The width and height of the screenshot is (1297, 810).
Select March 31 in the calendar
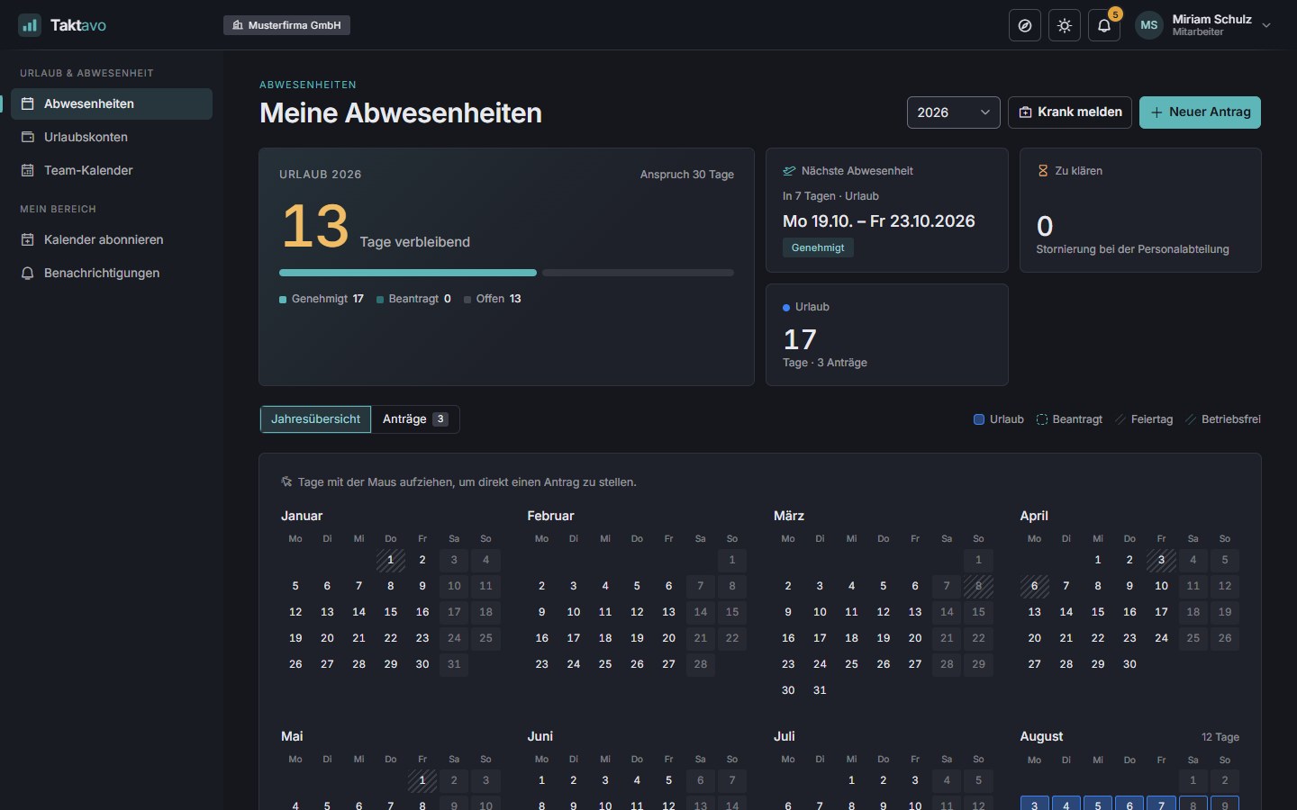point(820,690)
